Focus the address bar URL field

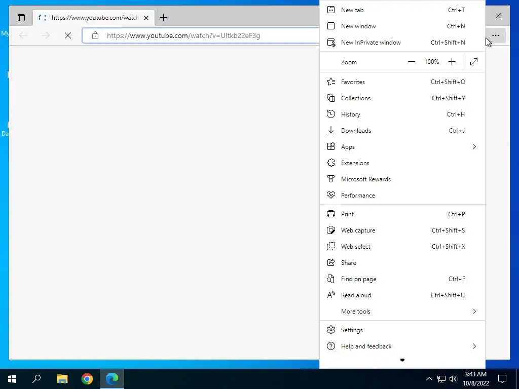pos(200,35)
